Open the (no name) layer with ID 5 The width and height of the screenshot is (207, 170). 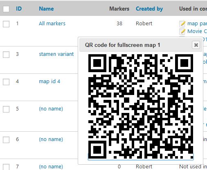point(51,109)
